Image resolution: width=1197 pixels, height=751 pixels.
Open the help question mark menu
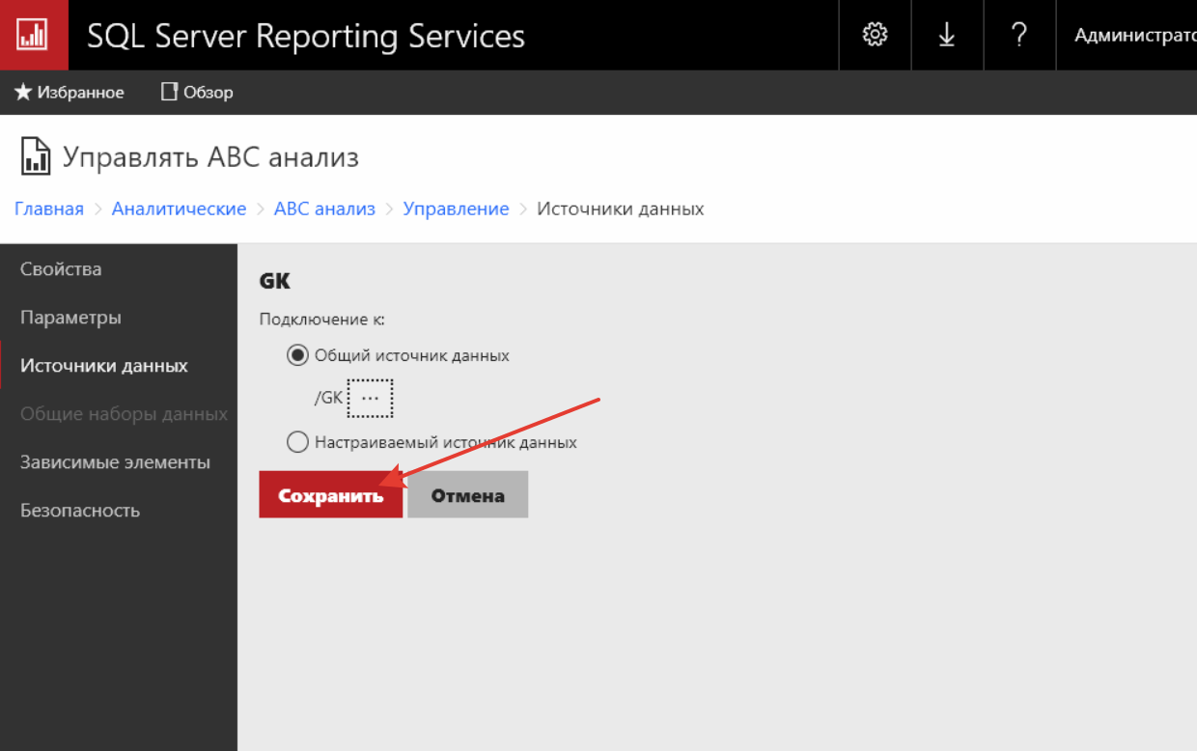point(1019,35)
